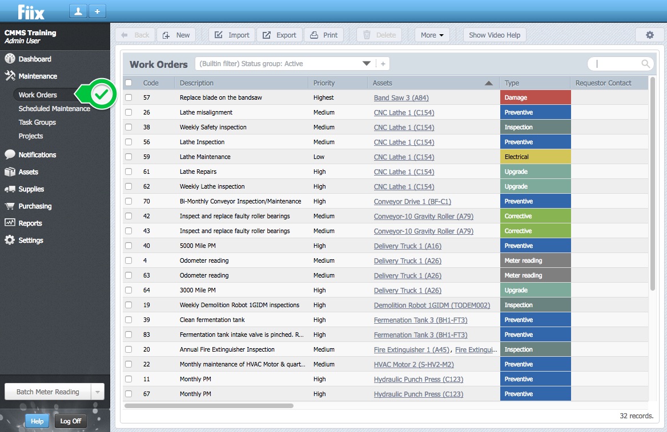Sort by the Code column header

tap(151, 83)
